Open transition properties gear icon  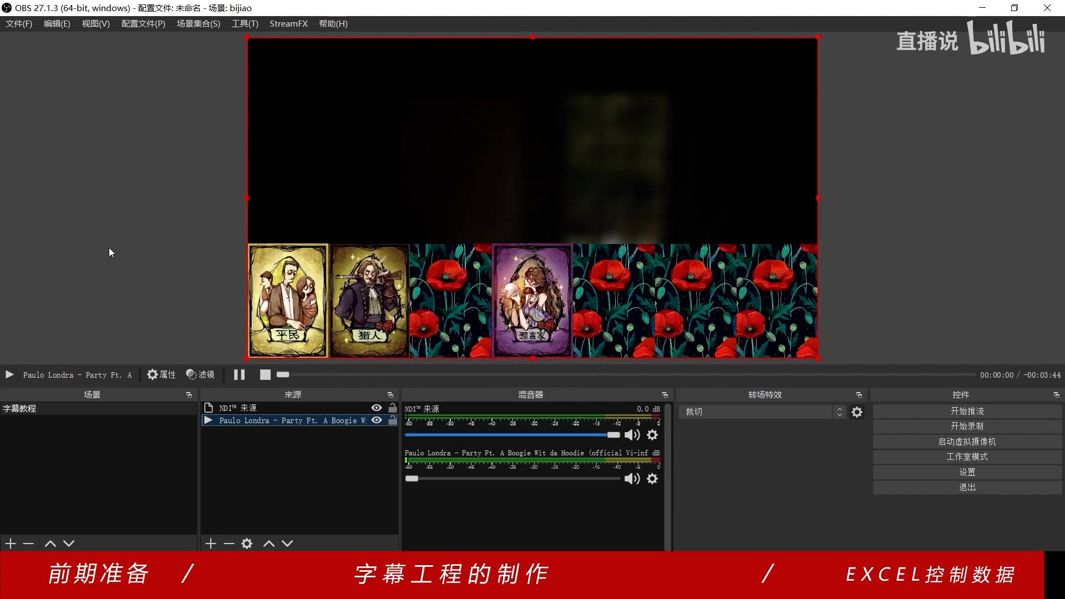(857, 412)
